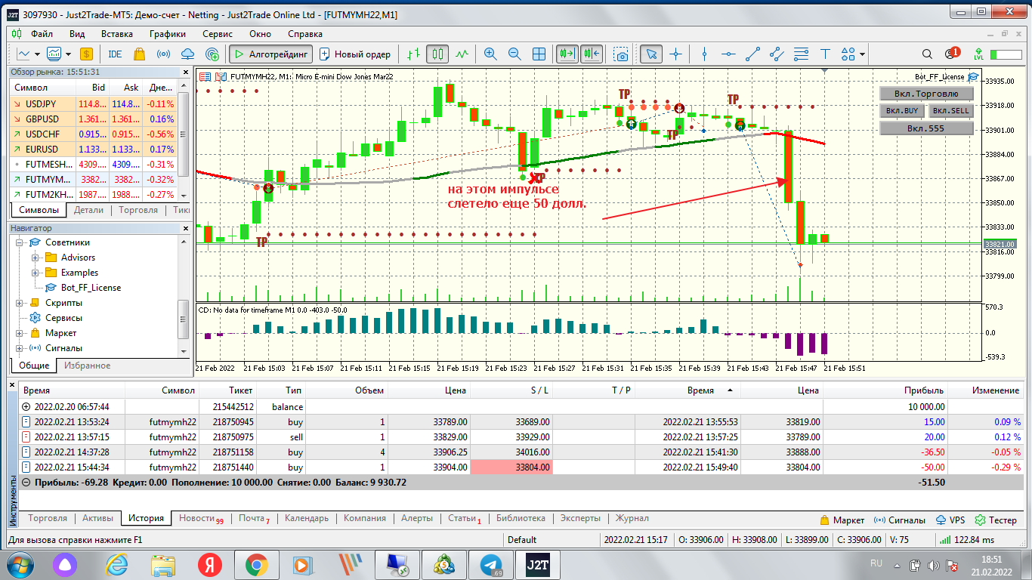This screenshot has height=580, width=1032.
Task: Expand the Скрипты tree node
Action: coord(19,303)
